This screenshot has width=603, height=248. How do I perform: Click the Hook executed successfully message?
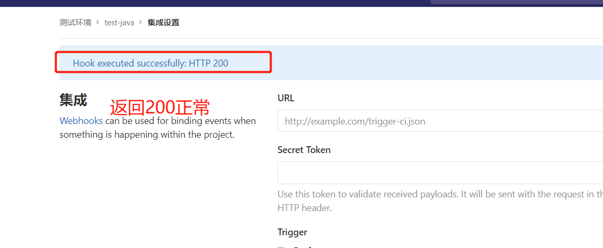pyautogui.click(x=150, y=63)
